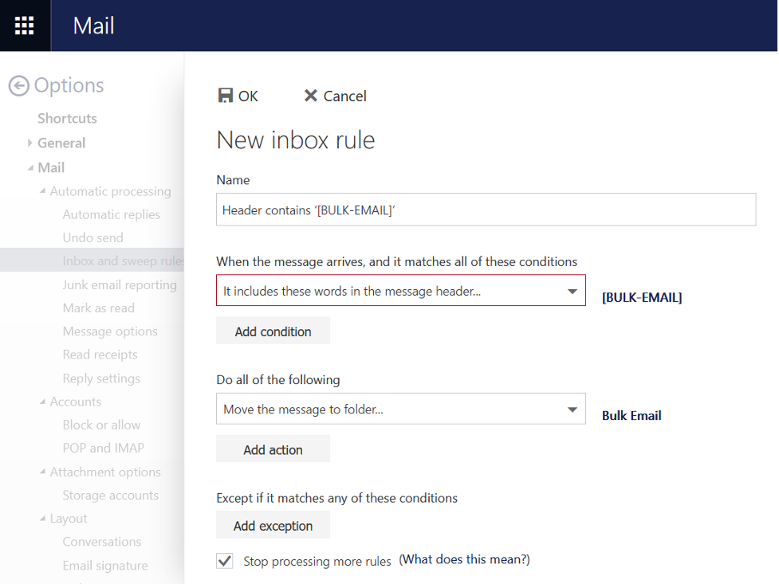Click the [BULK-EMAIL] condition value link
Screen dimensions: 779x584
pyautogui.click(x=642, y=298)
